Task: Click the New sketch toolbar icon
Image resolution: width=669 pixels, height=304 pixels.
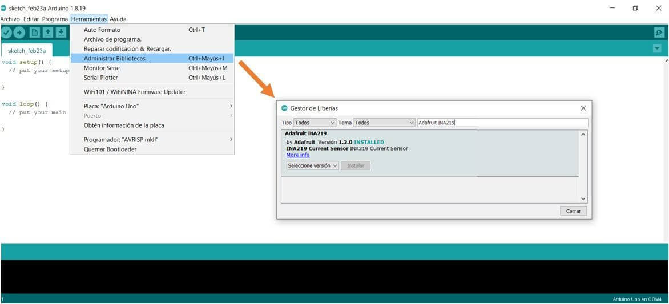Action: click(x=35, y=33)
